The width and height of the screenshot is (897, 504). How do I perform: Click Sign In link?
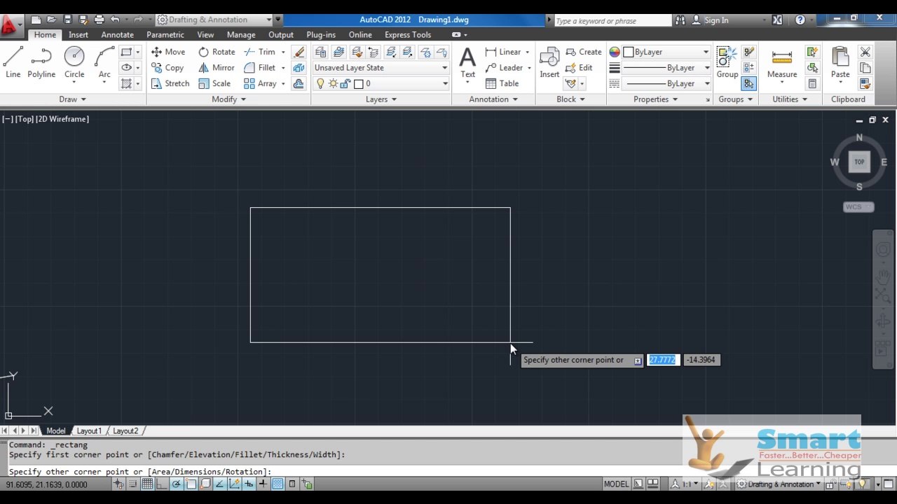(x=710, y=20)
